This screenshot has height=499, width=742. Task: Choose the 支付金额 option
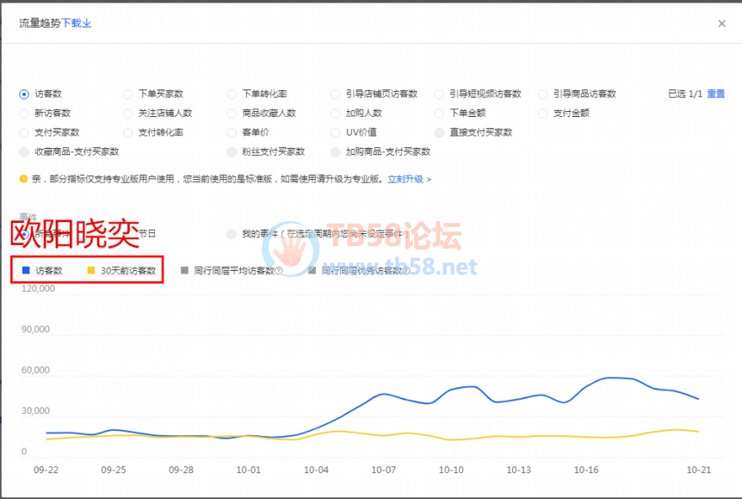pyautogui.click(x=543, y=114)
